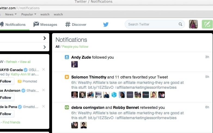Click the Find friends link
The width and height of the screenshot is (213, 133).
(11, 122)
